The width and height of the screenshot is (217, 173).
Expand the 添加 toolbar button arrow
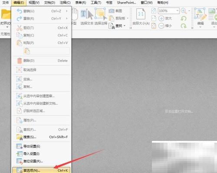click(x=214, y=27)
